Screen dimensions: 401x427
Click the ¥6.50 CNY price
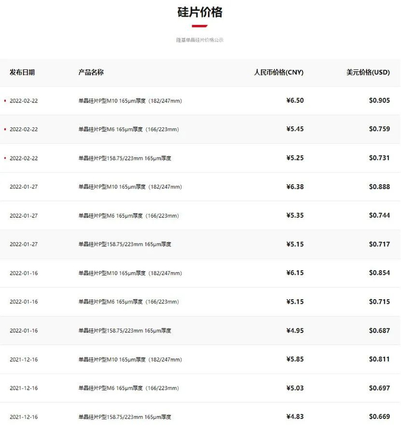pos(295,100)
